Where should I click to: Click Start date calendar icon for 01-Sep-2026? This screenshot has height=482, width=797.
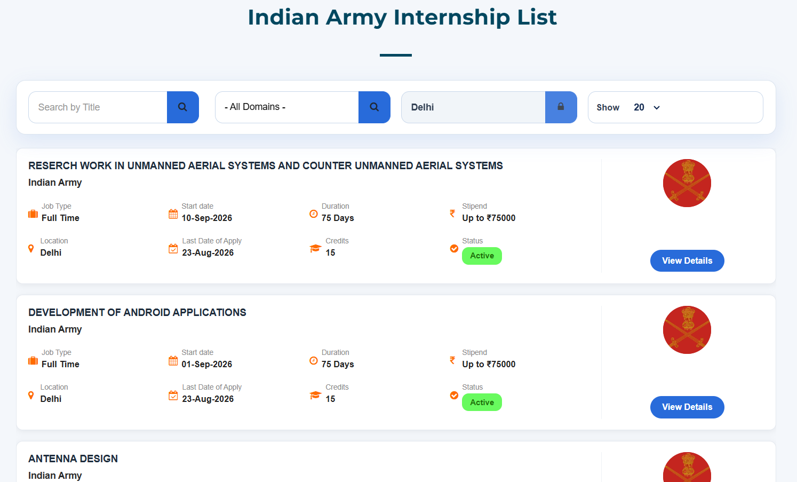[173, 361]
